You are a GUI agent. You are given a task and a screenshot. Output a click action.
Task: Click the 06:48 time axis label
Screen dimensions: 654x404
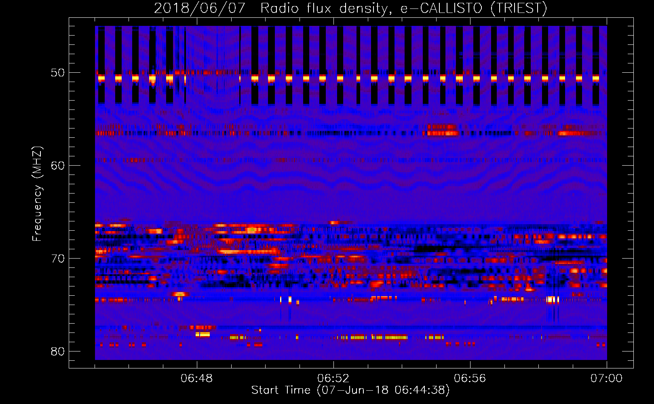coord(196,379)
